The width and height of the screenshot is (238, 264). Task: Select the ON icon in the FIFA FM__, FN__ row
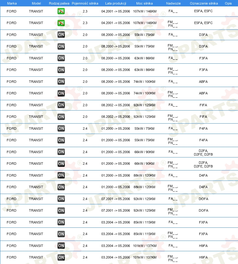(x=61, y=117)
